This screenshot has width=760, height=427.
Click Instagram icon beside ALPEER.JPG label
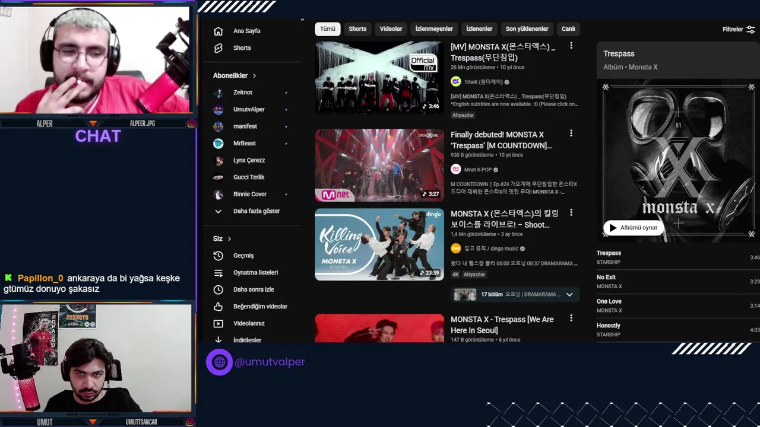pos(191,123)
